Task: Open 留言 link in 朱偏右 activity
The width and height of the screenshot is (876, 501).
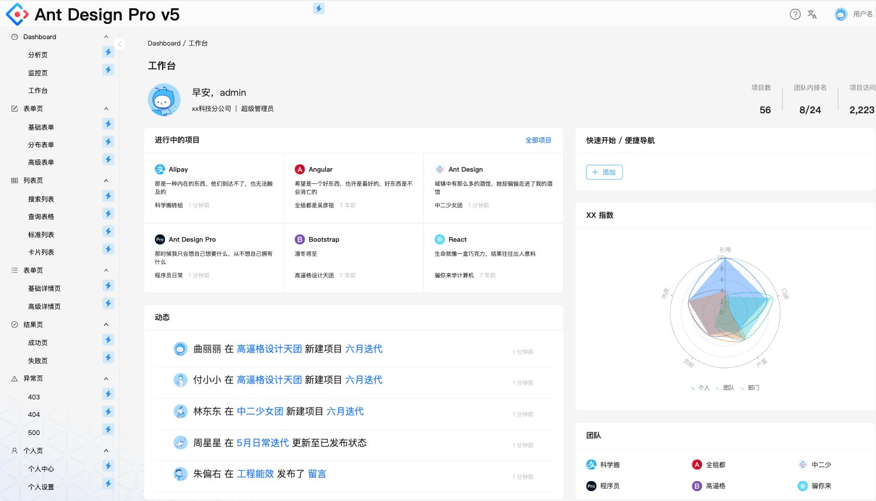Action: [x=317, y=474]
